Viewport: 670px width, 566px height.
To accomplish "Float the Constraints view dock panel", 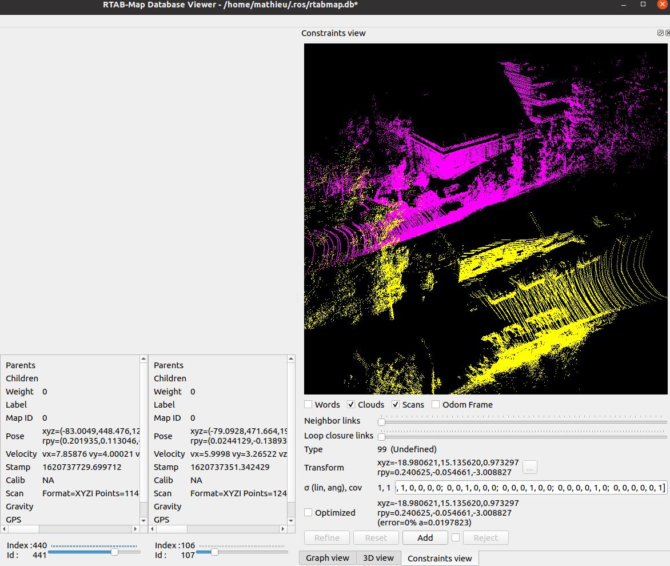I will pos(660,33).
